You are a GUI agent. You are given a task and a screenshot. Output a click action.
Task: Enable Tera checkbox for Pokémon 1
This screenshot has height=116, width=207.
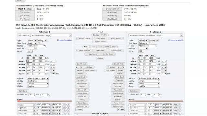(39, 43)
